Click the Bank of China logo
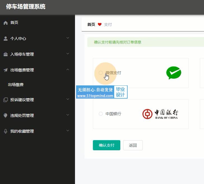Viewport: 204px width, 184px height. (160, 114)
